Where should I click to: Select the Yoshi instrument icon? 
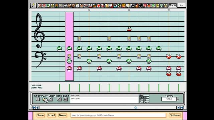(48, 6)
